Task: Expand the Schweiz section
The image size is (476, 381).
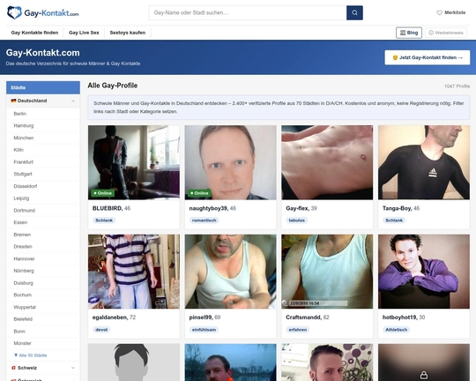Action: 73,368
